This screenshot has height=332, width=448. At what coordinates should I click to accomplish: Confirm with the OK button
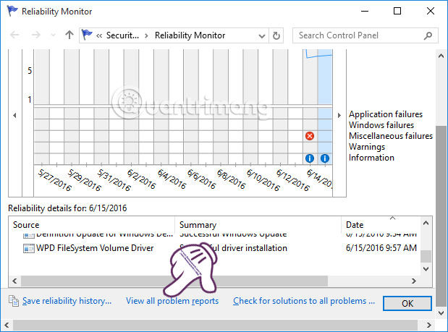[407, 304]
